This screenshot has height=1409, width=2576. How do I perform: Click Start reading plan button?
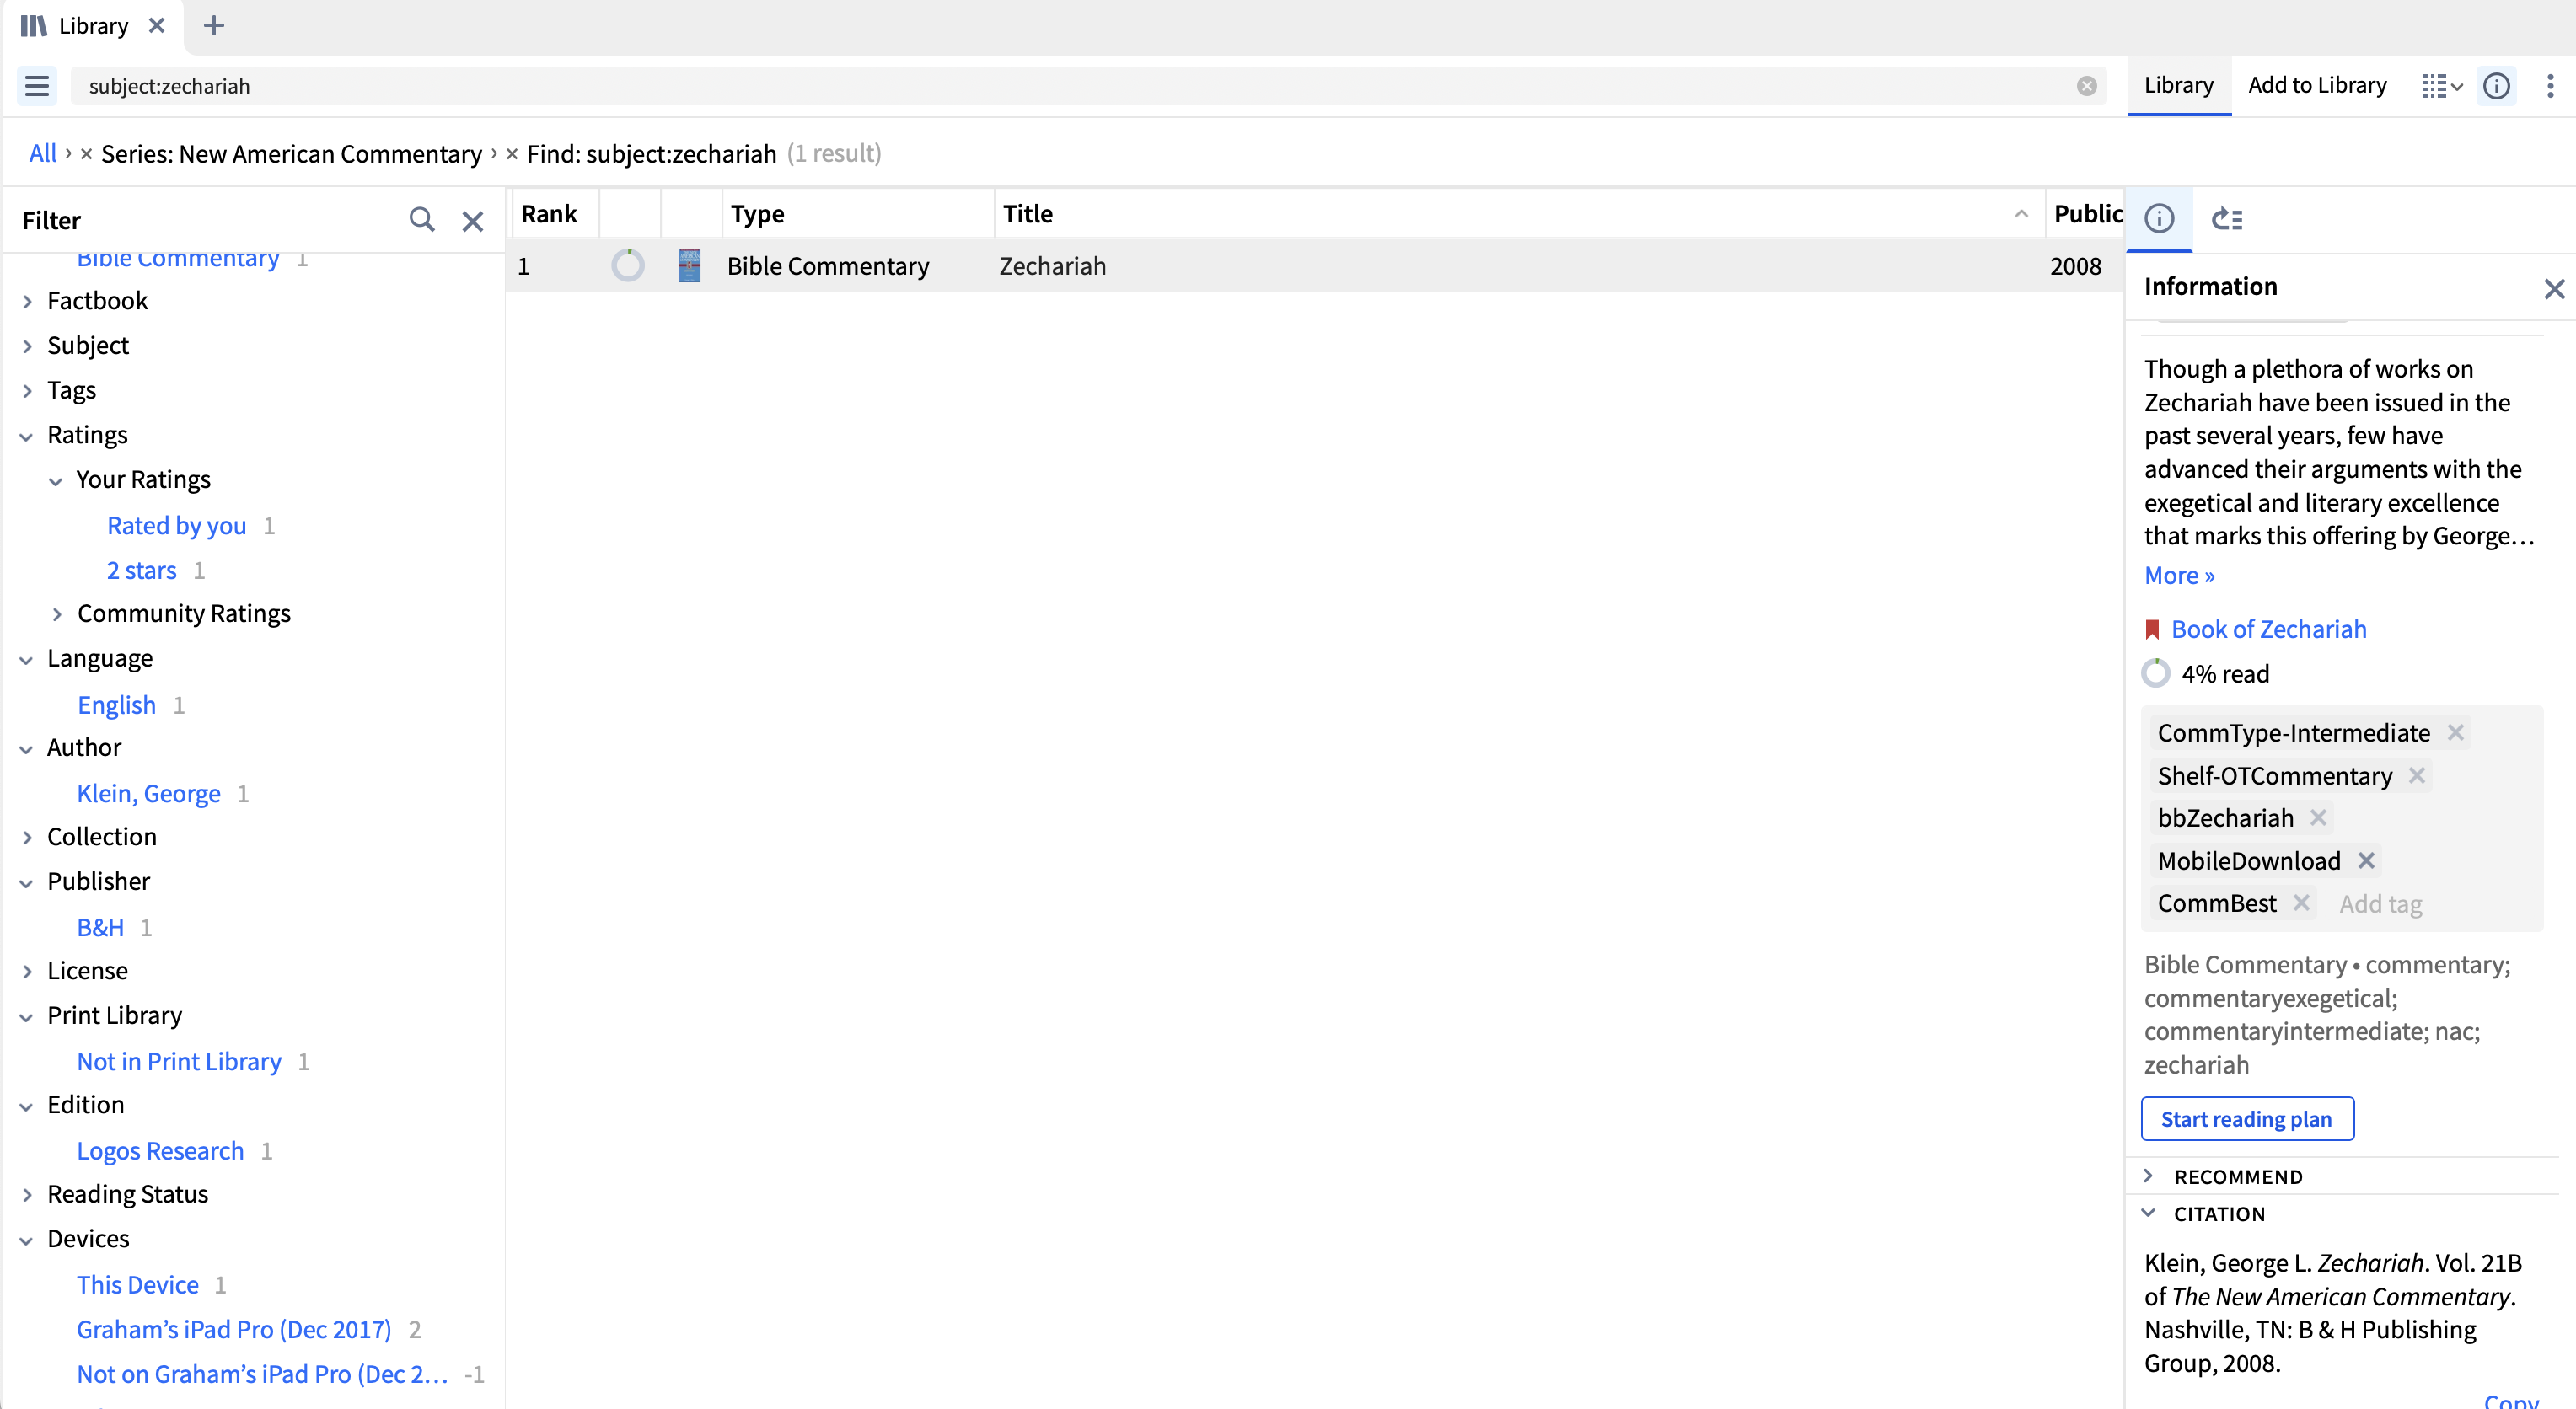click(x=2247, y=1119)
